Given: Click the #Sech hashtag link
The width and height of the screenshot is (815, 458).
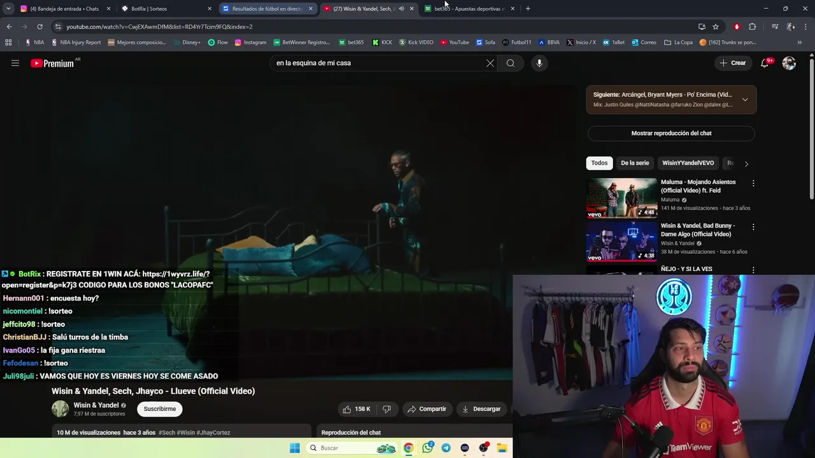Looking at the screenshot, I should click(x=166, y=433).
